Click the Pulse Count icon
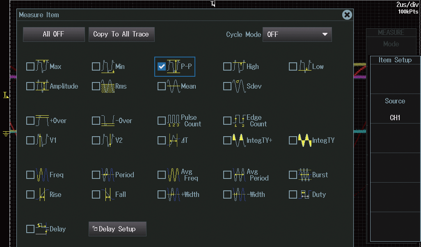Image resolution: width=421 pixels, height=247 pixels. [174, 121]
